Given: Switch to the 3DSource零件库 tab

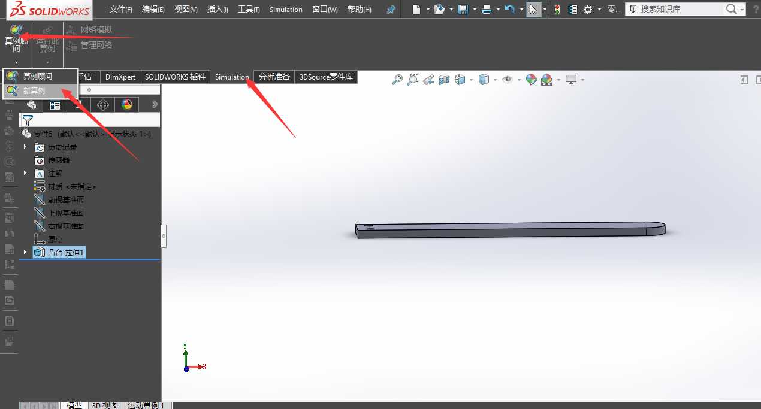Looking at the screenshot, I should (327, 77).
